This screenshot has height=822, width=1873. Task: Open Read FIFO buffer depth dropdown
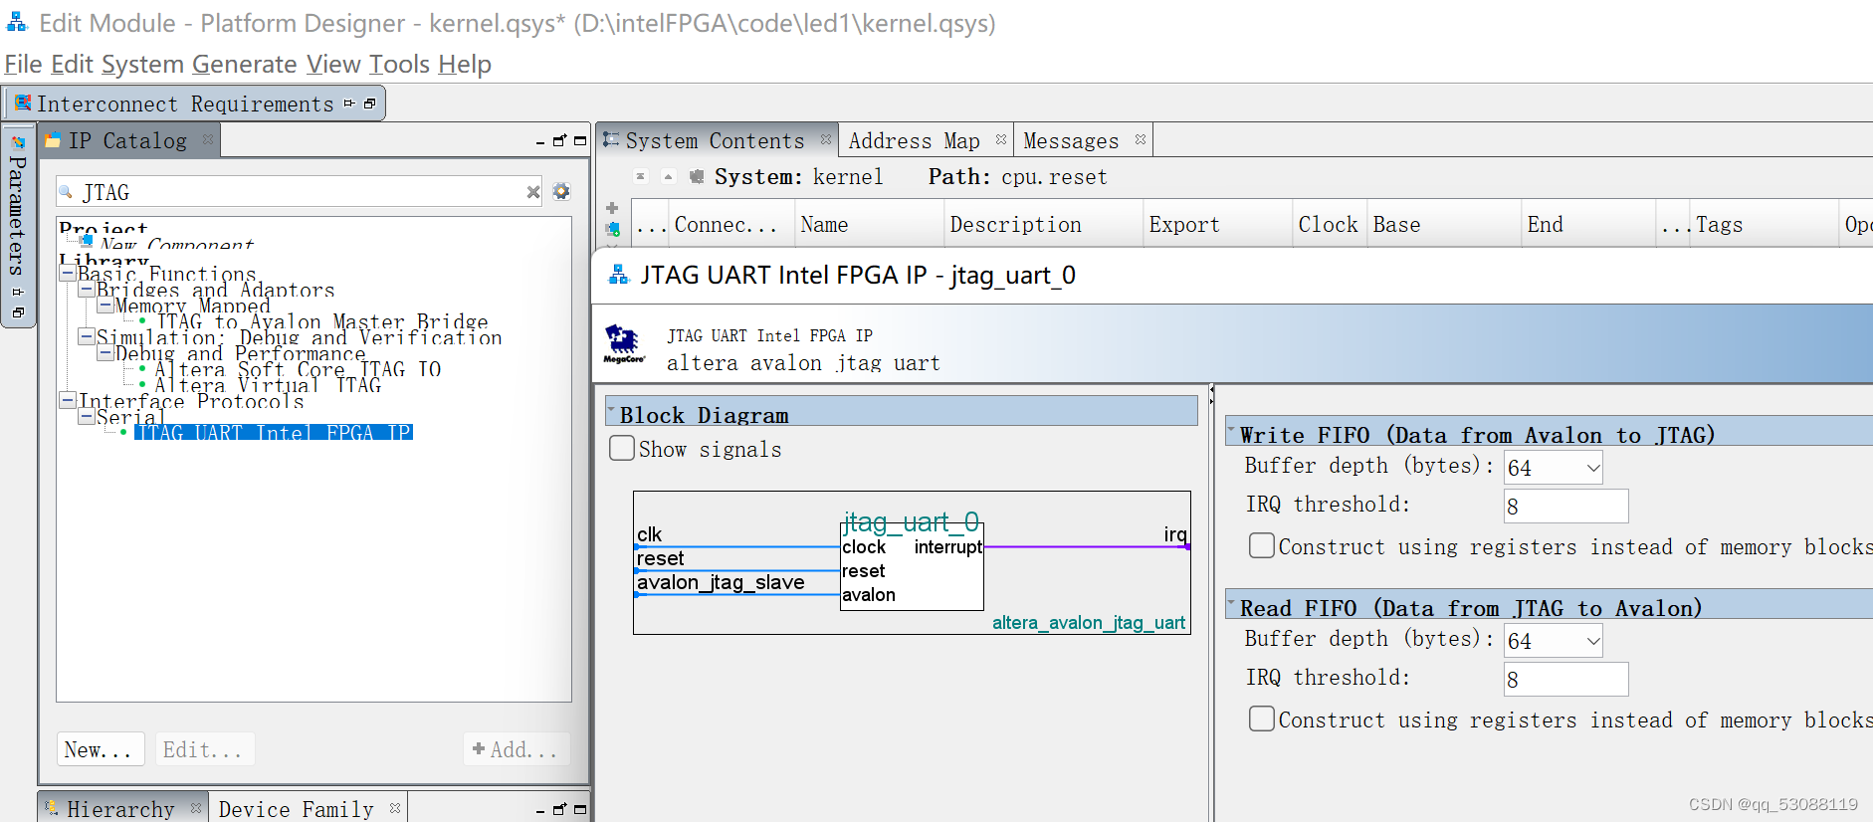[1593, 640]
